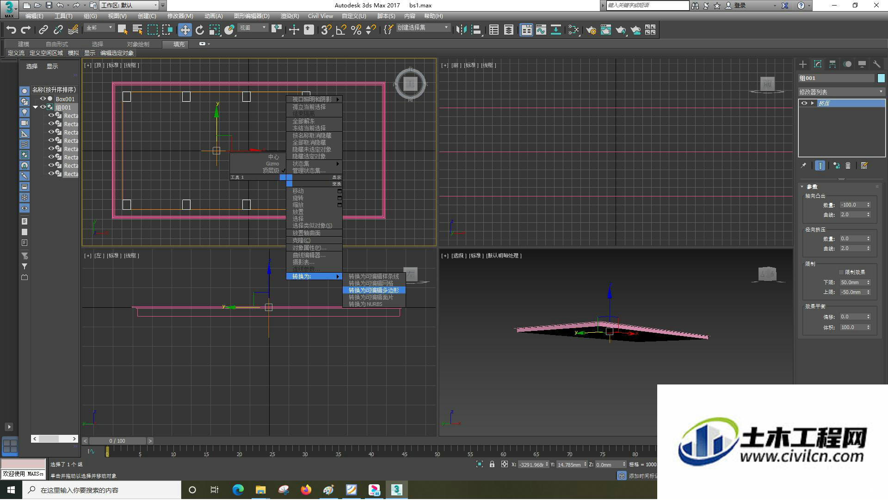Click Remove Modifier trash icon
Image resolution: width=888 pixels, height=500 pixels.
[848, 165]
